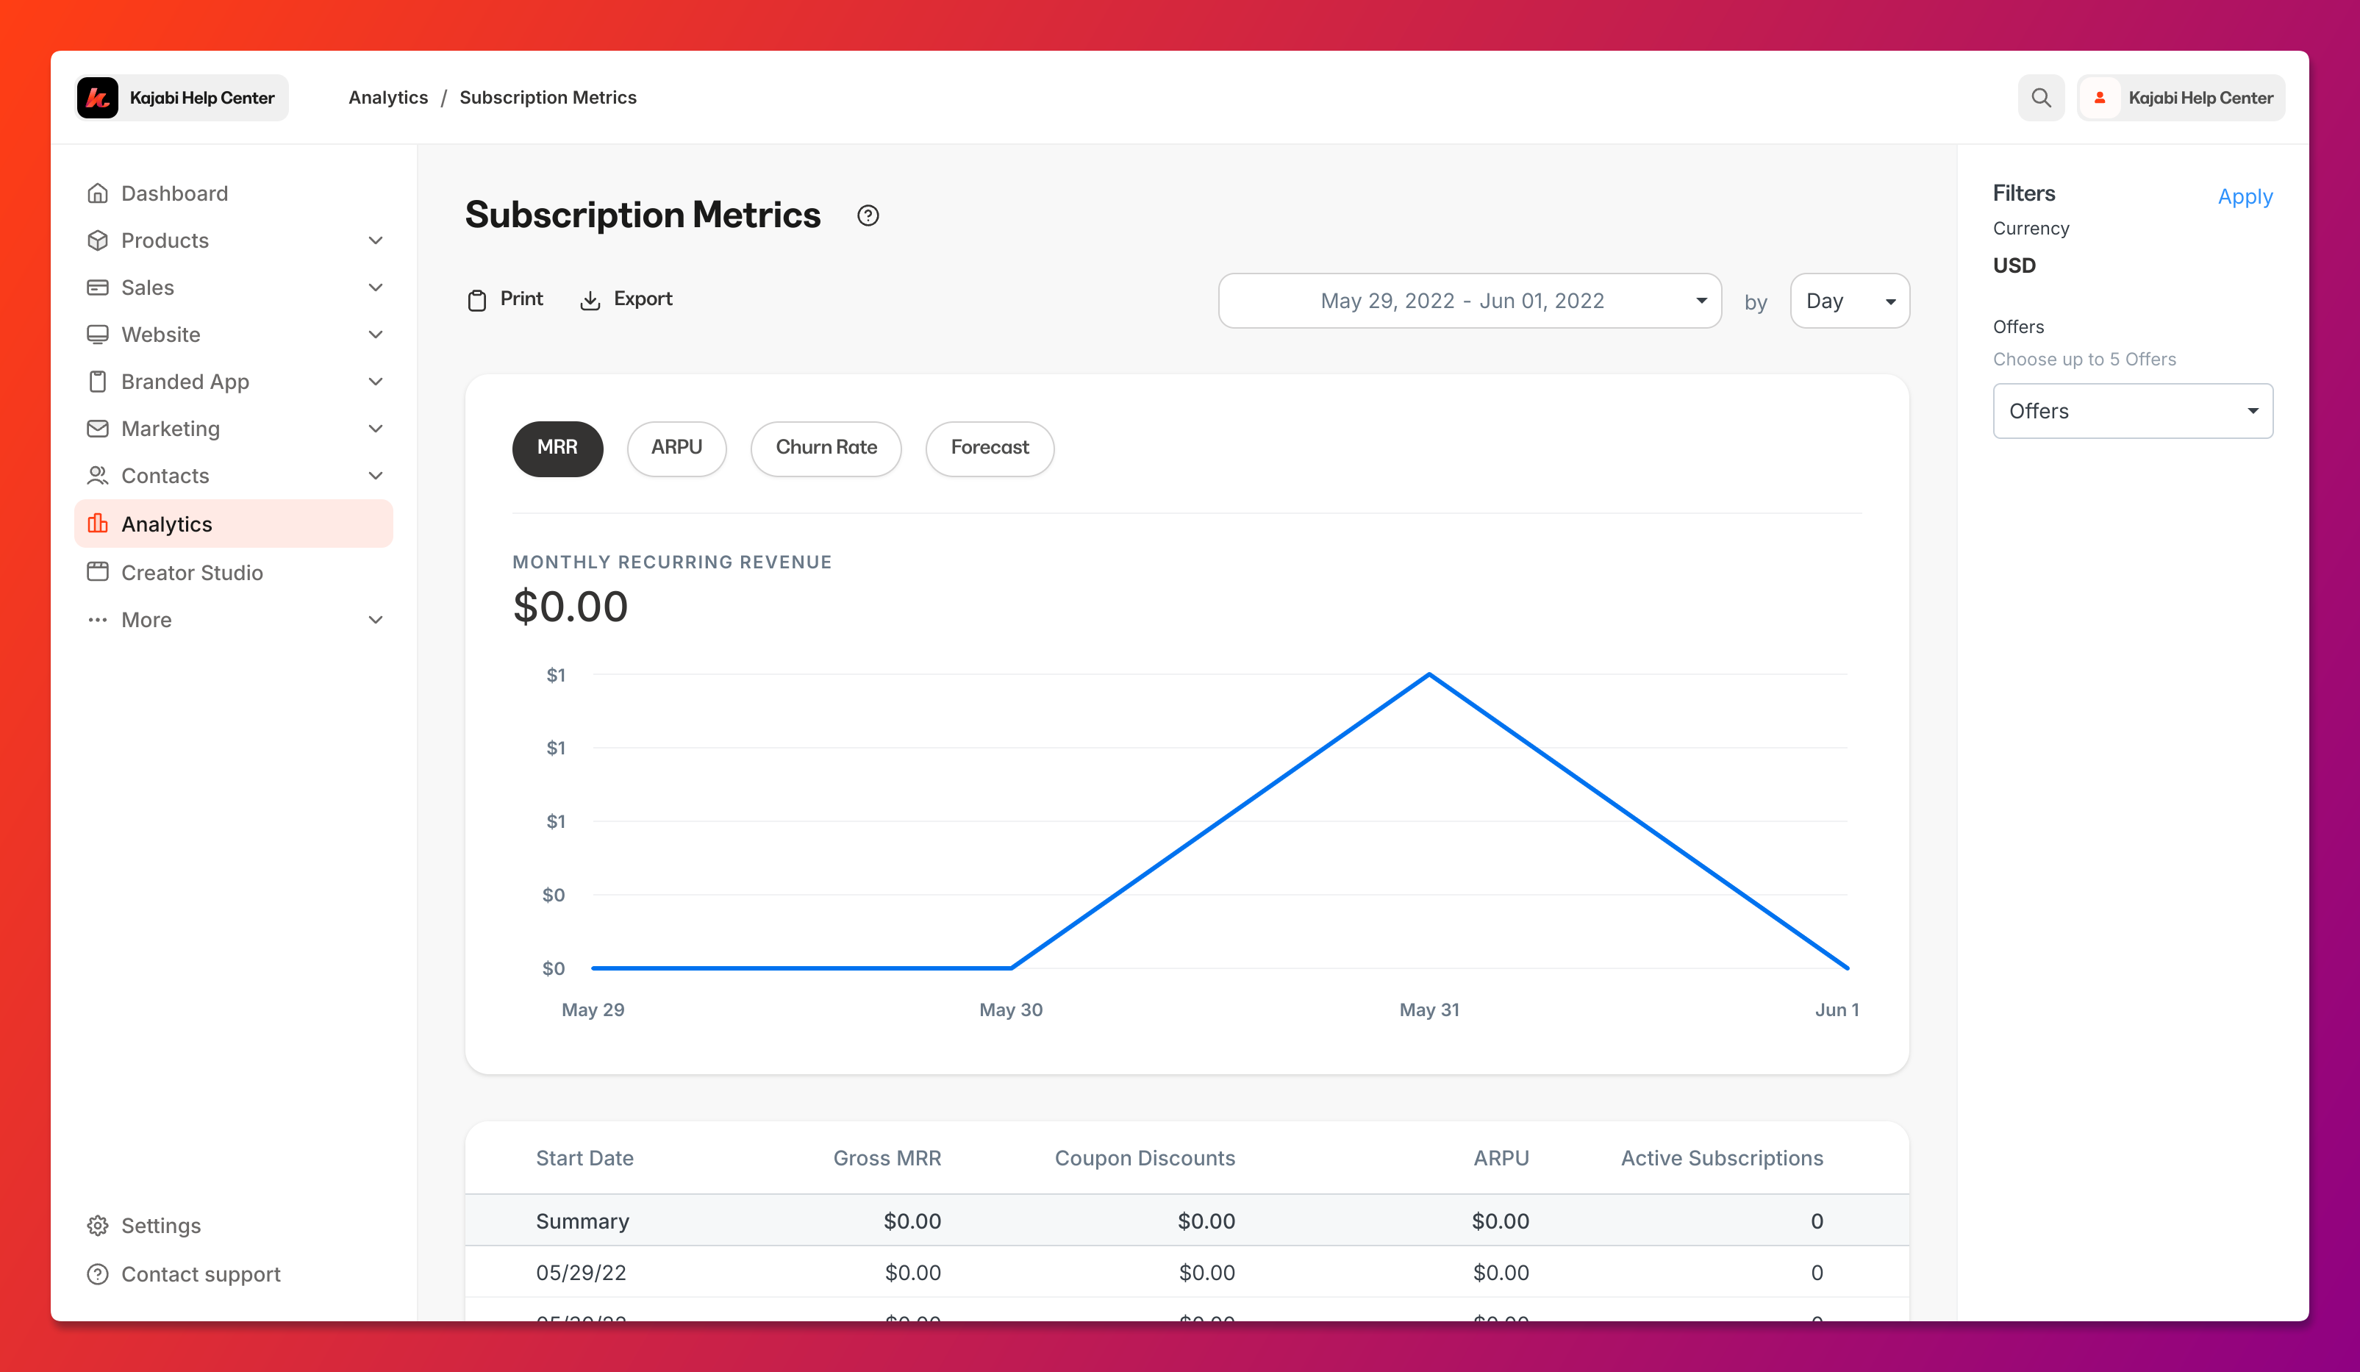Click Apply in the Filters panel
Image resolution: width=2360 pixels, height=1372 pixels.
pos(2245,196)
